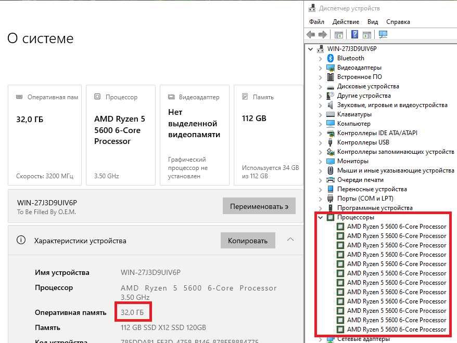Viewport: 457px width, 343px height.
Task: Click the Оперативная память label in specifications
Action: 71,312
